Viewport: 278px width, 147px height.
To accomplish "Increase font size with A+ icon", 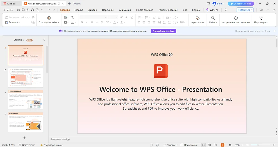I will 121,17.
